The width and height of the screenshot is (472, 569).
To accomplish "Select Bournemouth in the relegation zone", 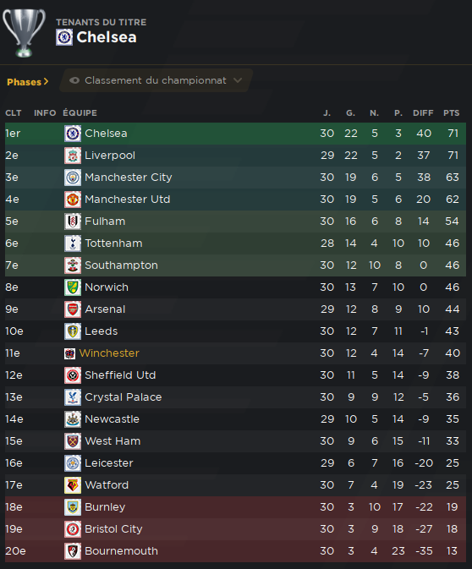I will 236,551.
